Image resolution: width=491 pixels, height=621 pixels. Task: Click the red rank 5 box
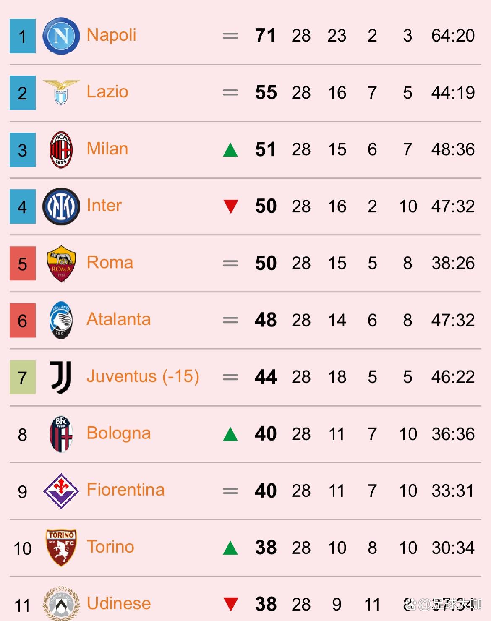(x=23, y=264)
